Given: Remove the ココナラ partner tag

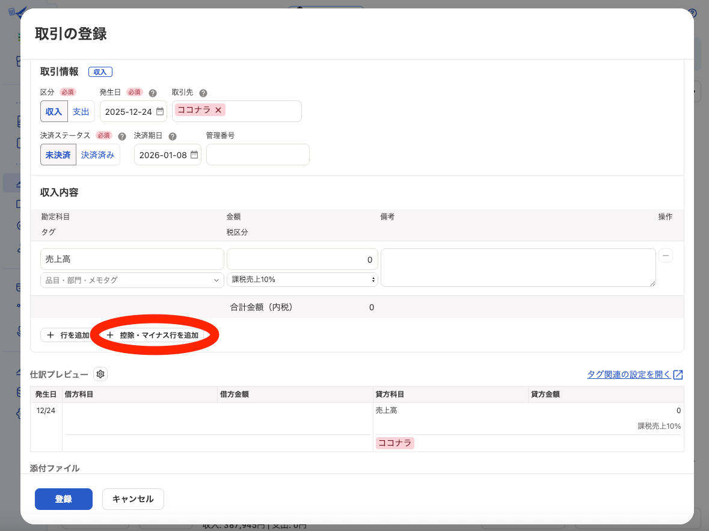Looking at the screenshot, I should click(218, 110).
